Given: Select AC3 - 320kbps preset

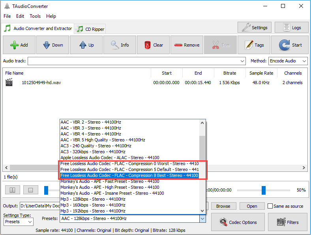Looking at the screenshot, I should (129, 152).
